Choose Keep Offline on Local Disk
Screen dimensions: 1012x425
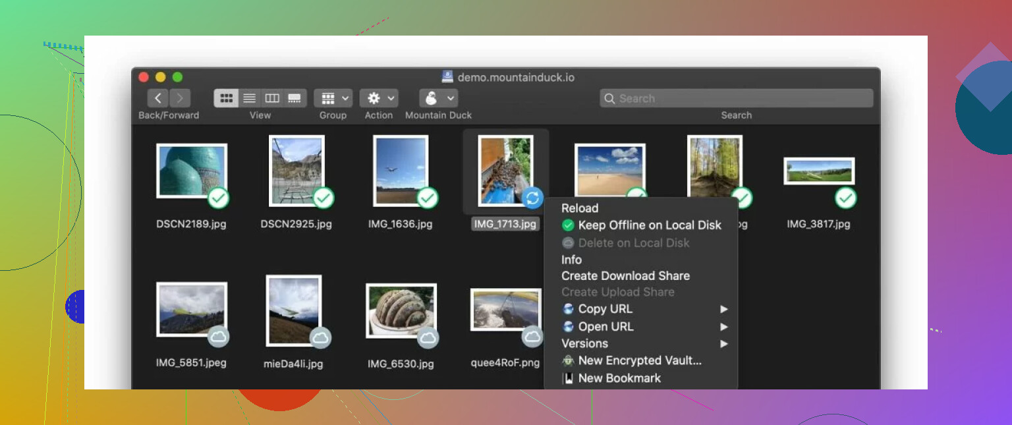point(649,225)
